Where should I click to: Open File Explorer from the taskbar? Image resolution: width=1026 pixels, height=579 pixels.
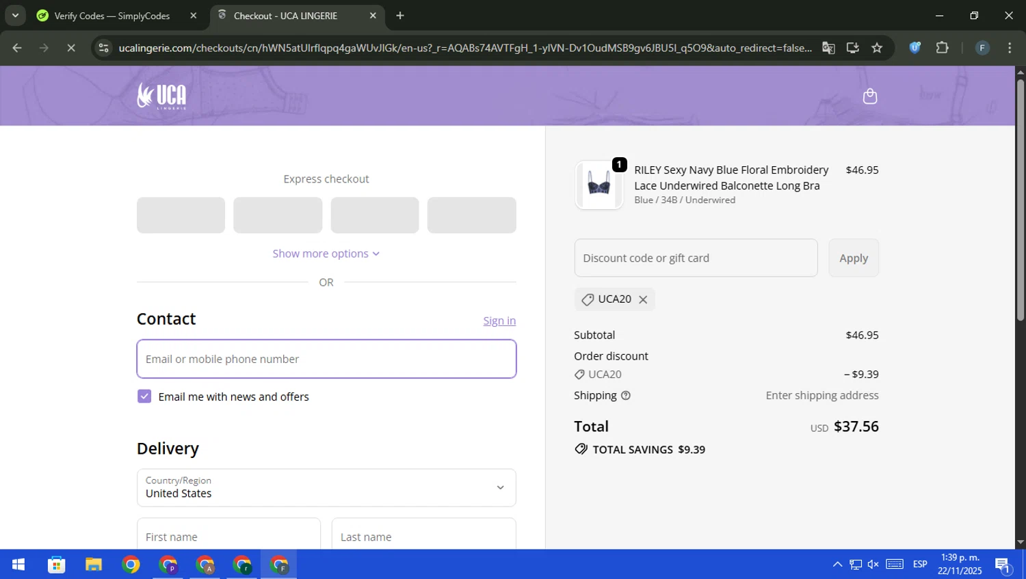point(94,565)
